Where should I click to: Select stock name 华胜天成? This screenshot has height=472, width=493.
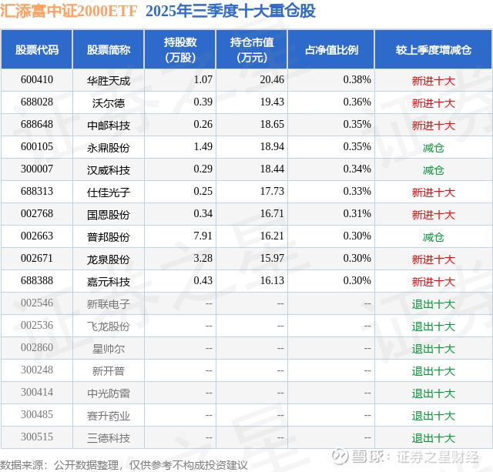point(109,81)
